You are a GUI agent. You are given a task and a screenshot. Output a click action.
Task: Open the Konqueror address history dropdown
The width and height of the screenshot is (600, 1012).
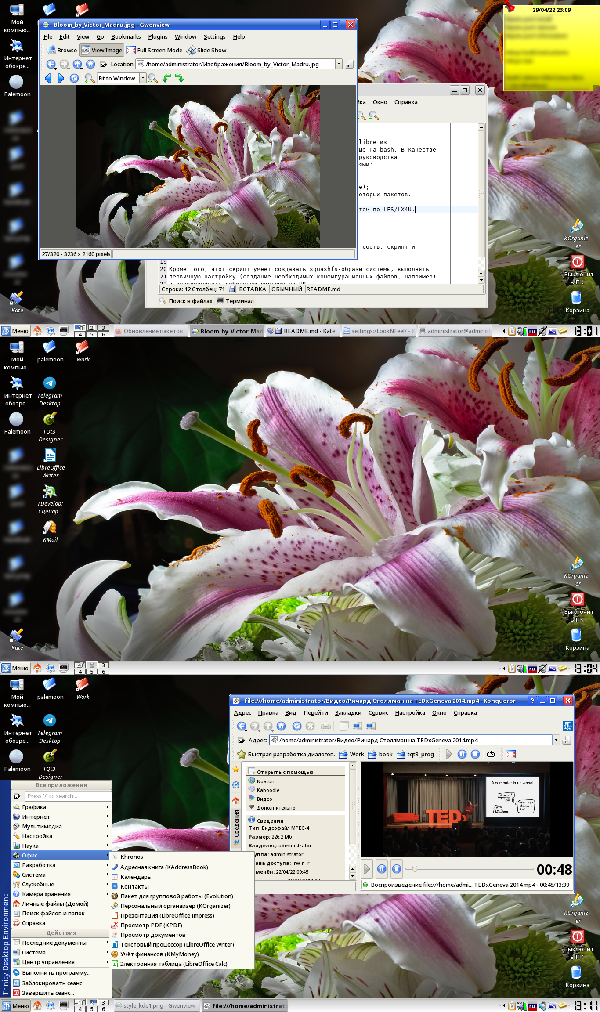point(557,740)
